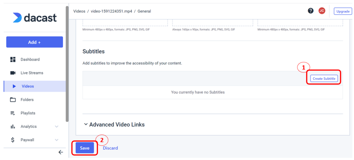Click the Paywall dollar sign icon
The image size is (354, 160).
point(13,140)
